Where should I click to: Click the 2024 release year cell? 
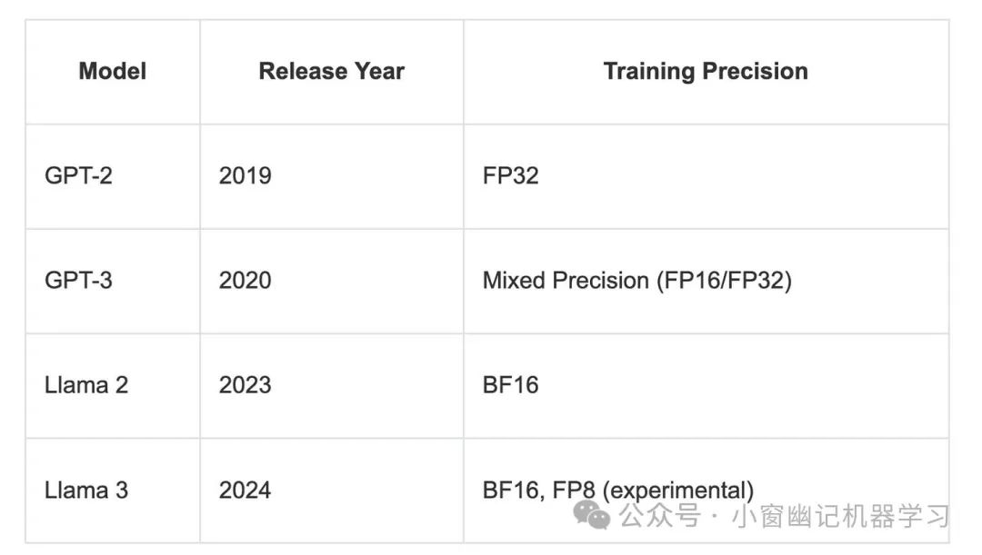point(331,491)
